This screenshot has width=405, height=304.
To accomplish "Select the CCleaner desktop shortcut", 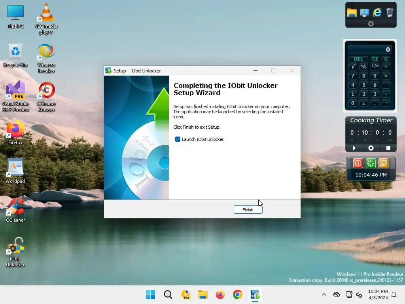I will coord(15,210).
